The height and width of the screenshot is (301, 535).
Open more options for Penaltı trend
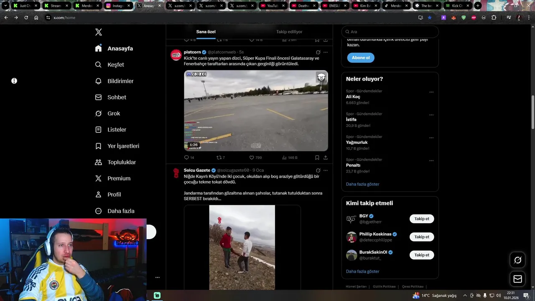tap(431, 161)
